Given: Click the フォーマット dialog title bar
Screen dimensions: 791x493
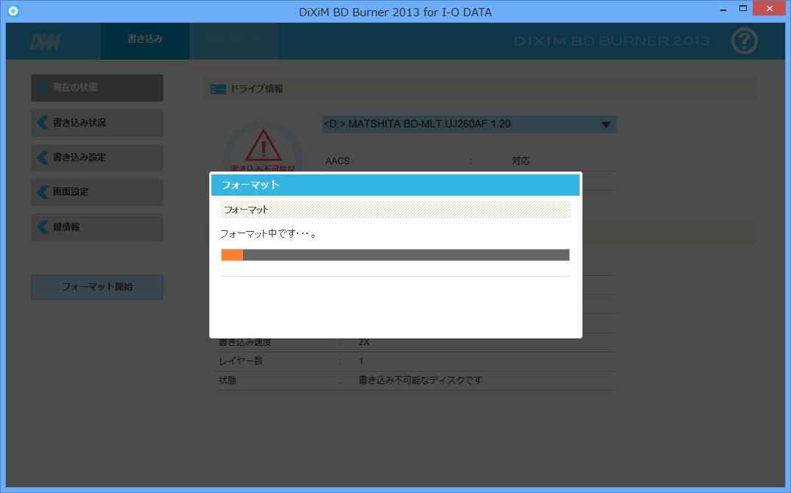Looking at the screenshot, I should [395, 185].
